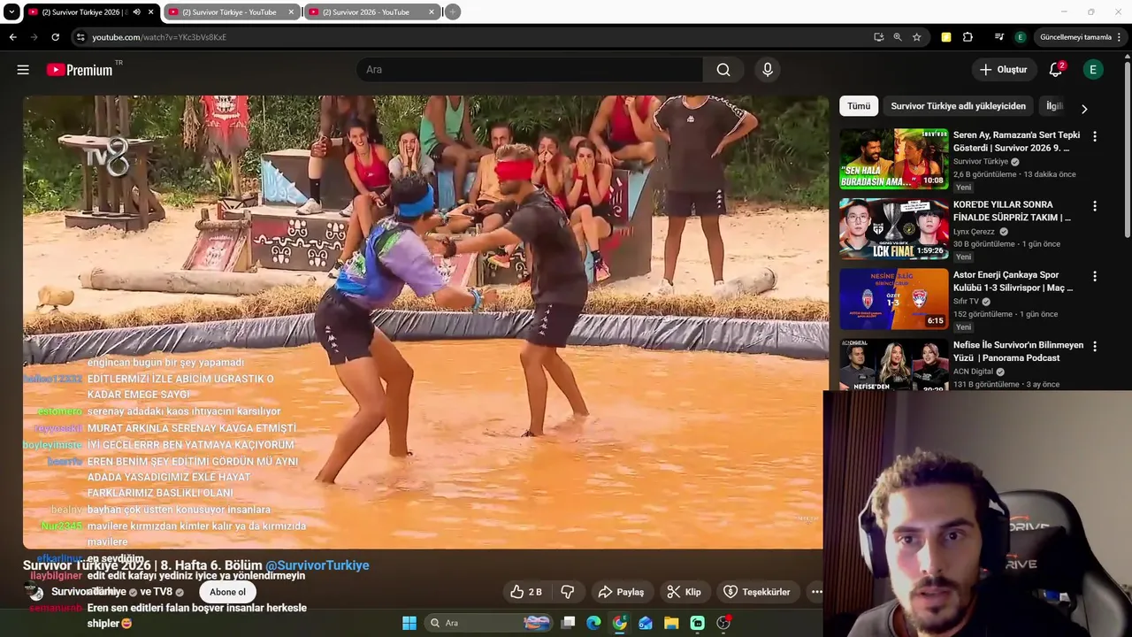Click the browser address bar URL
The image size is (1132, 637).
click(x=159, y=37)
